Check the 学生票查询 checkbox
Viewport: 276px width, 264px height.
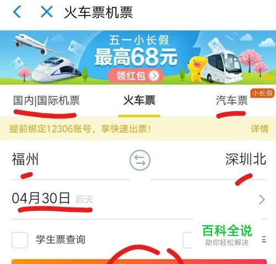20,240
